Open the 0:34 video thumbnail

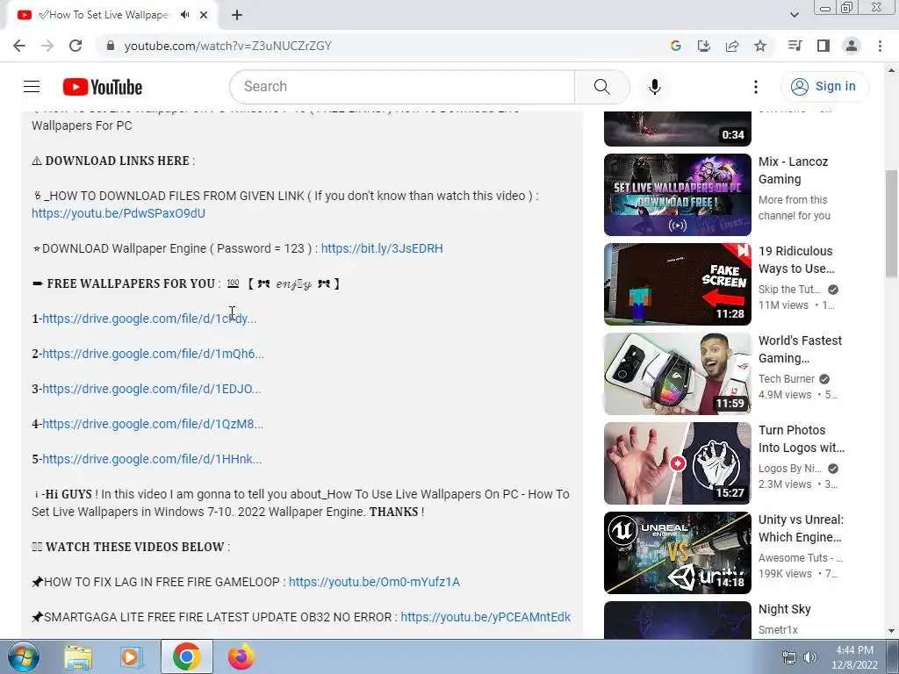(x=677, y=128)
